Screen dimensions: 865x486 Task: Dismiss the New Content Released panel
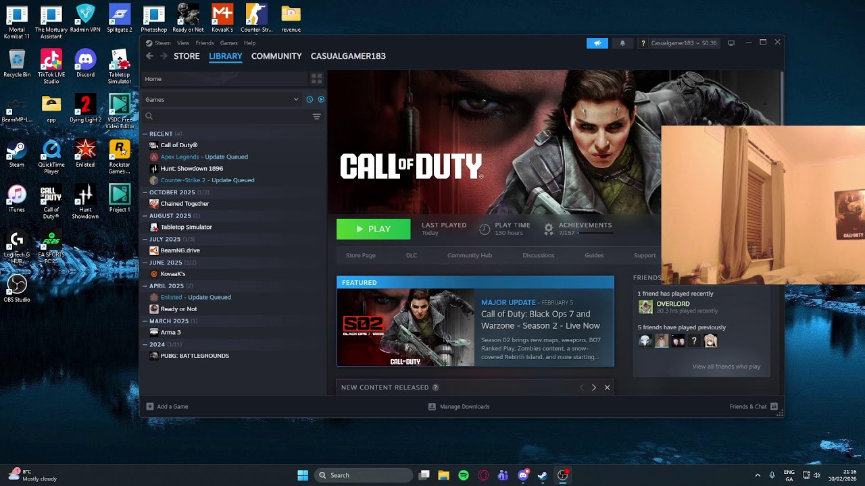[x=607, y=387]
